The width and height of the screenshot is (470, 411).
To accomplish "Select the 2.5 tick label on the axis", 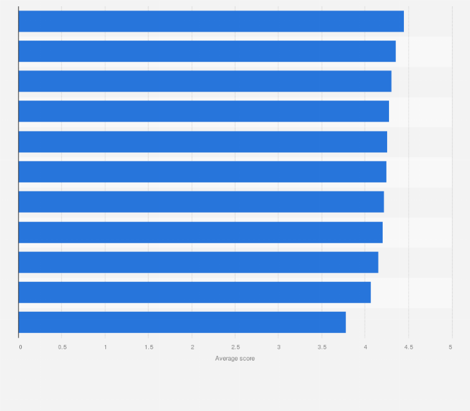I will point(235,346).
